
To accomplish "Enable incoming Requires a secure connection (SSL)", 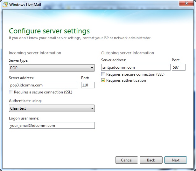I will coord(11,92).
